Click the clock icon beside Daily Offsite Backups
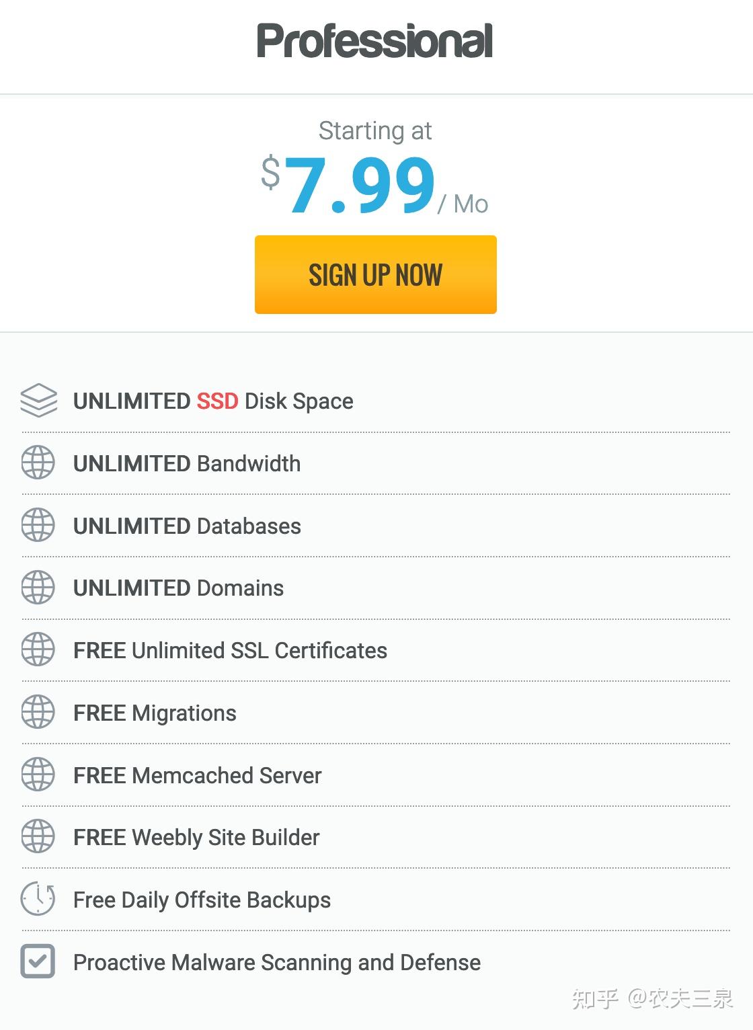The width and height of the screenshot is (753, 1030). pos(38,899)
